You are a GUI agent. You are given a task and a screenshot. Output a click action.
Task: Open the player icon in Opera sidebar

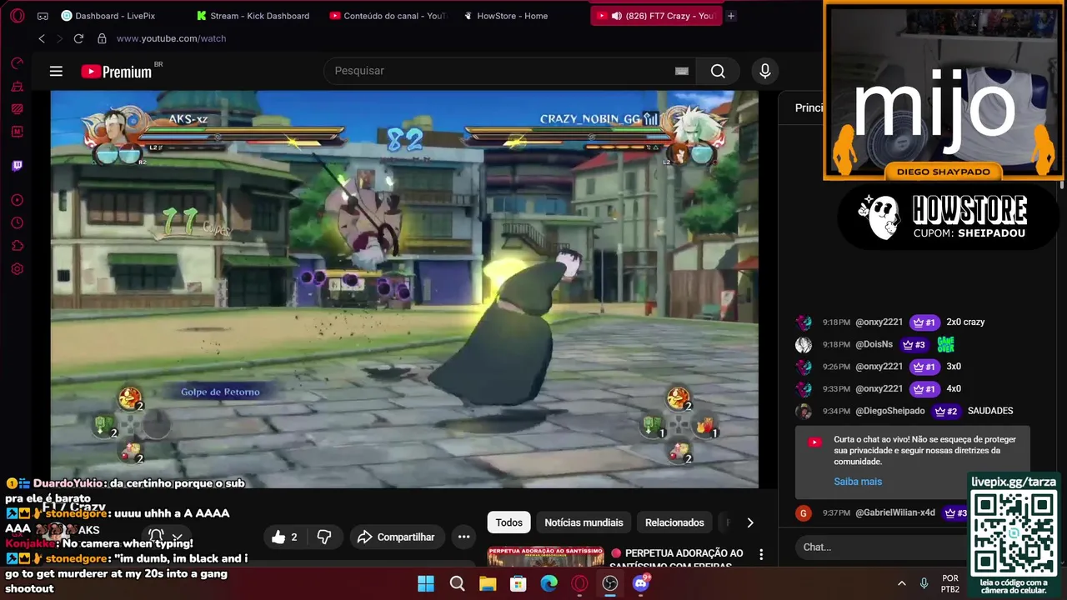pyautogui.click(x=17, y=200)
